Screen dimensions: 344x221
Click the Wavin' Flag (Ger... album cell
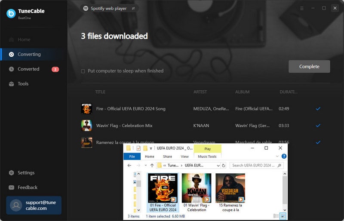click(252, 126)
